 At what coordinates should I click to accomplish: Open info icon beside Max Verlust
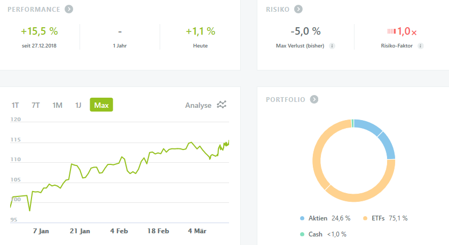pos(332,46)
